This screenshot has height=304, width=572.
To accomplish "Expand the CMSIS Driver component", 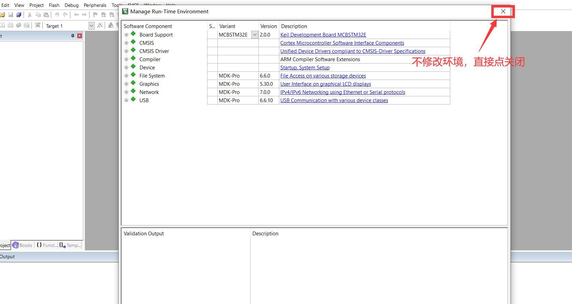I will (126, 51).
